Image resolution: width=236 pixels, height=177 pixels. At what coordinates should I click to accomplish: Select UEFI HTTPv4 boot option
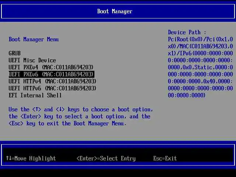click(x=52, y=81)
